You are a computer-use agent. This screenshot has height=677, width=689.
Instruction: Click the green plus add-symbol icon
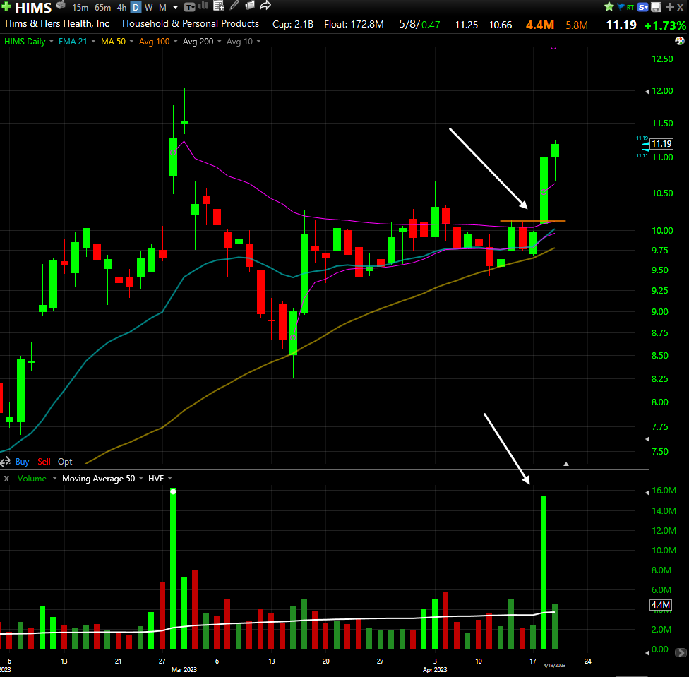(6, 6)
